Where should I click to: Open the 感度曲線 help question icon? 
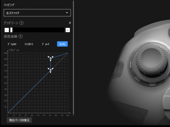pyautogui.click(x=21, y=37)
